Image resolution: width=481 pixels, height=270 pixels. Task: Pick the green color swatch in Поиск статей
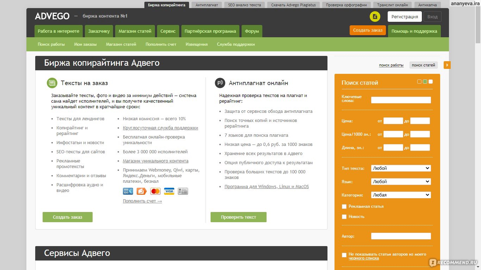425,82
